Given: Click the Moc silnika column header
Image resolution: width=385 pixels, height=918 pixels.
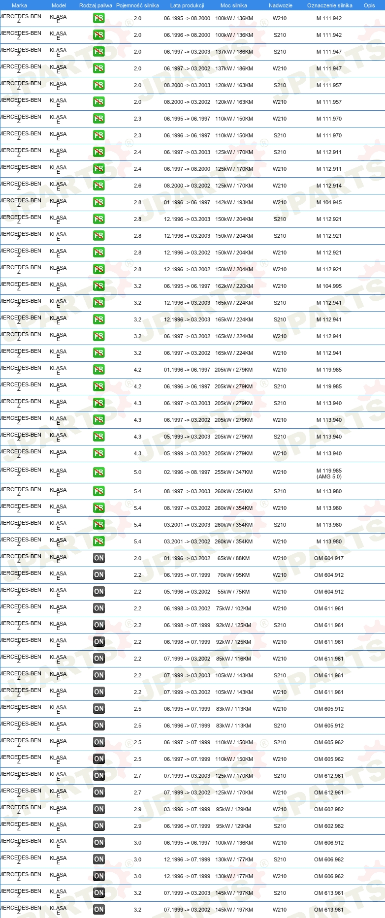Looking at the screenshot, I should tap(234, 5).
